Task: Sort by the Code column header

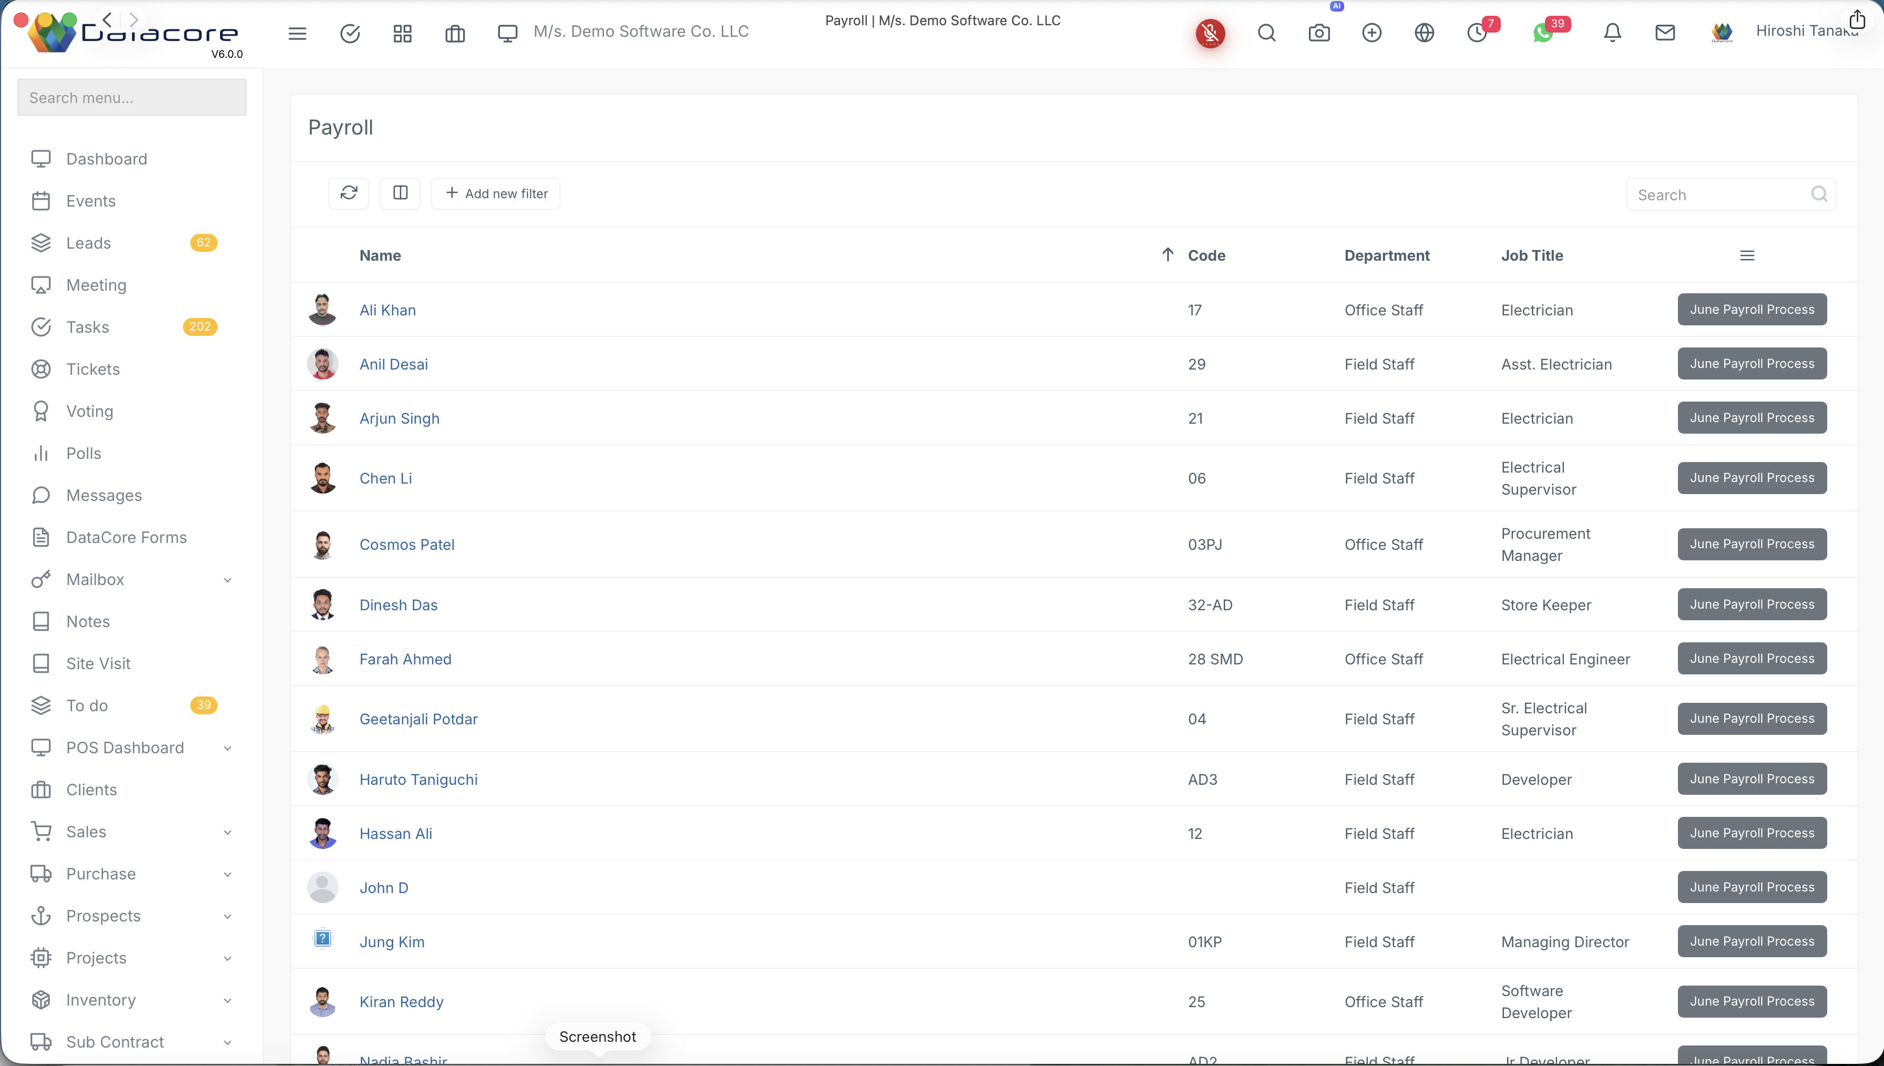Action: point(1206,255)
